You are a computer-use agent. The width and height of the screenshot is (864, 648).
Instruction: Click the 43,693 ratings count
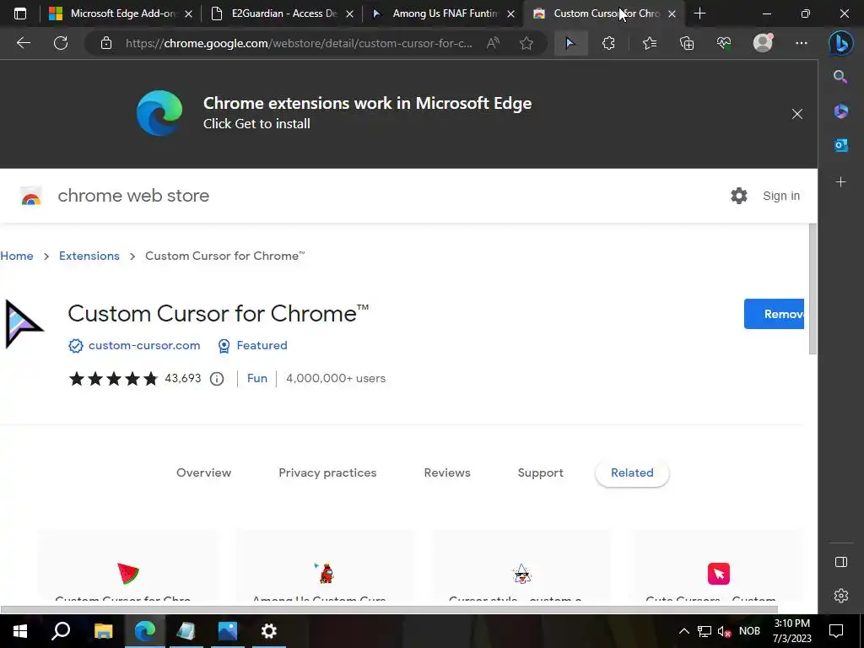point(183,379)
